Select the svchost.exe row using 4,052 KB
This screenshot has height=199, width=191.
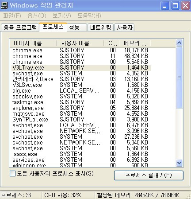(x=80, y=74)
